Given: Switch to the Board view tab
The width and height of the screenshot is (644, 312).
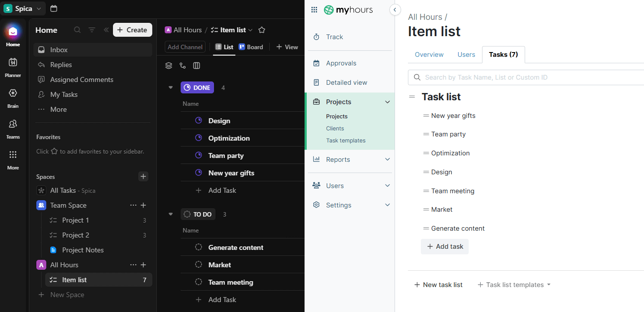Looking at the screenshot, I should tap(251, 46).
